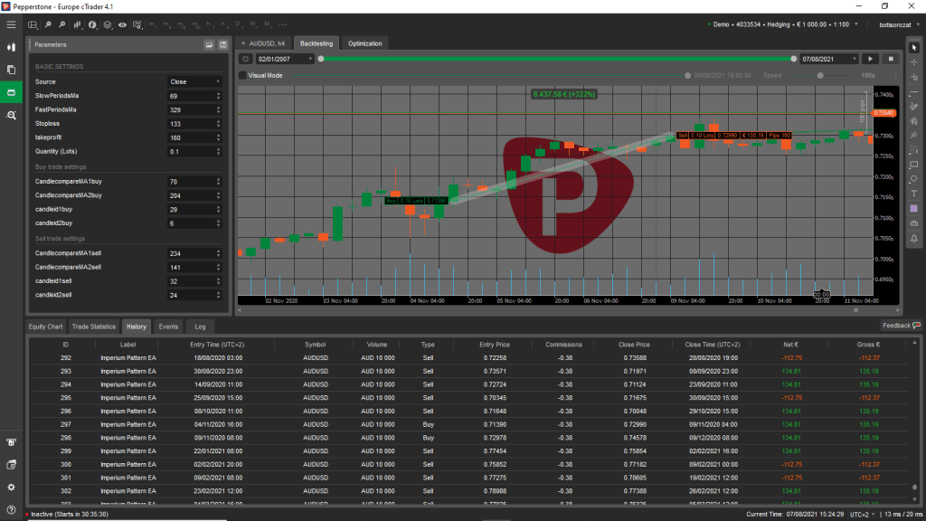Open the Trade Statistics tab

94,327
